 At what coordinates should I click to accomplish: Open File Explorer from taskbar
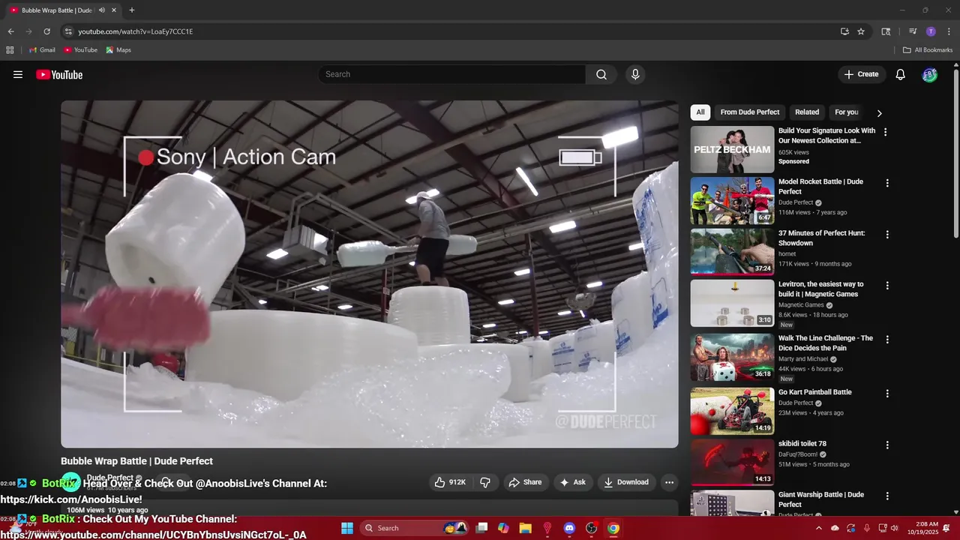(525, 528)
